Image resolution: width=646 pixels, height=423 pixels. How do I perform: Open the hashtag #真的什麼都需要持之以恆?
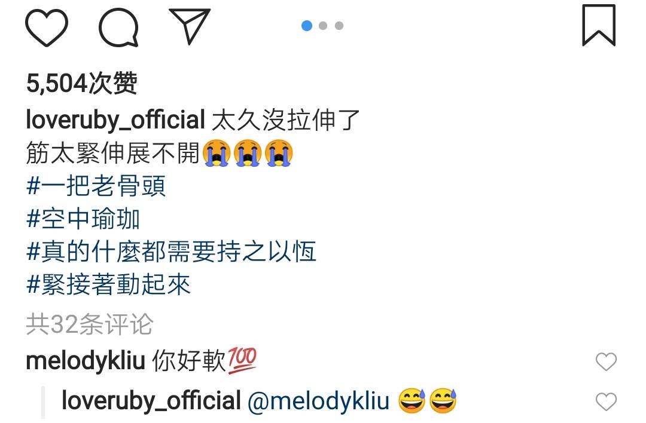point(172,252)
